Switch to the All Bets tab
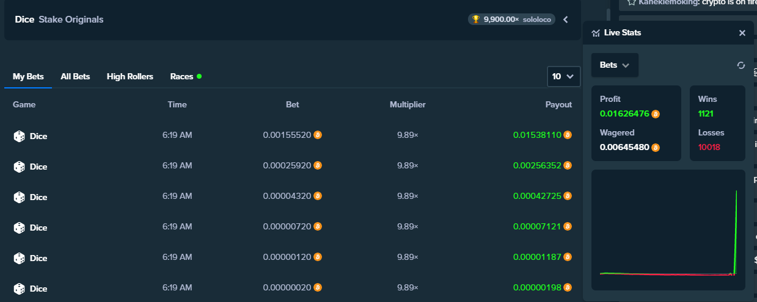The width and height of the screenshot is (757, 302). (75, 76)
